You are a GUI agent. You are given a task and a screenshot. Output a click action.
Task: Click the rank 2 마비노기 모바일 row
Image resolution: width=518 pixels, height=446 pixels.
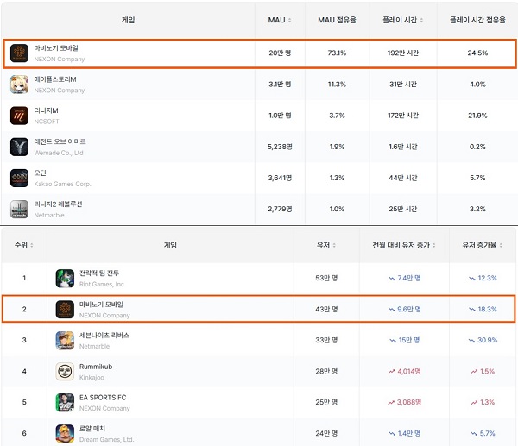coord(259,309)
